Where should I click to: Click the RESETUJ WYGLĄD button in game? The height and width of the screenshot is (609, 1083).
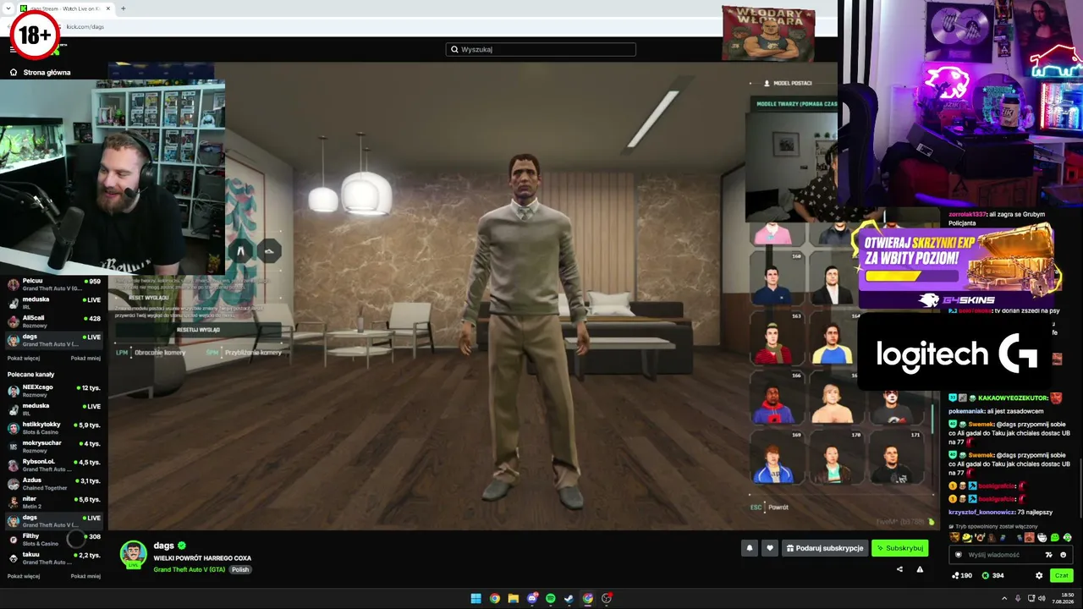pyautogui.click(x=198, y=330)
